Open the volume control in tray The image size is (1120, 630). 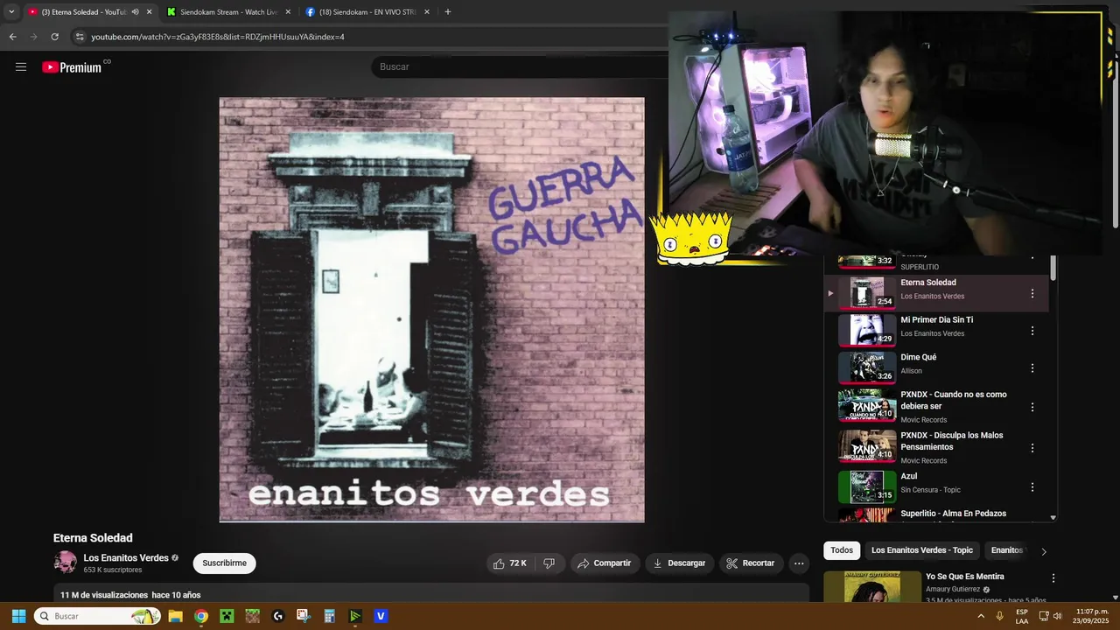click(x=1058, y=616)
